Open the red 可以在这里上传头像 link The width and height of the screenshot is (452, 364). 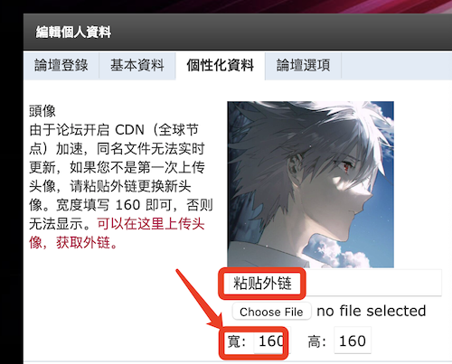(x=117, y=233)
